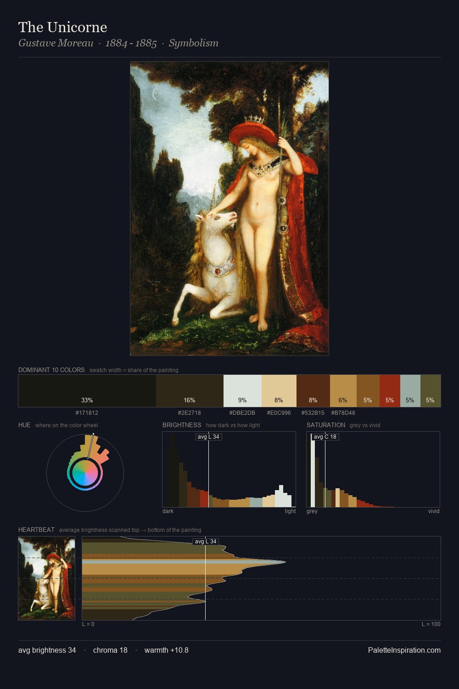Screen dimensions: 459x689
Task: Click the "L = 100" axis label
Action: tap(431, 624)
